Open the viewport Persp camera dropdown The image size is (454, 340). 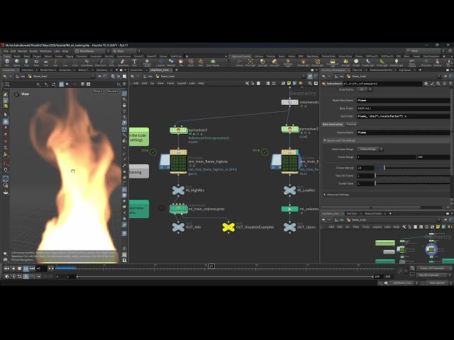98,91
